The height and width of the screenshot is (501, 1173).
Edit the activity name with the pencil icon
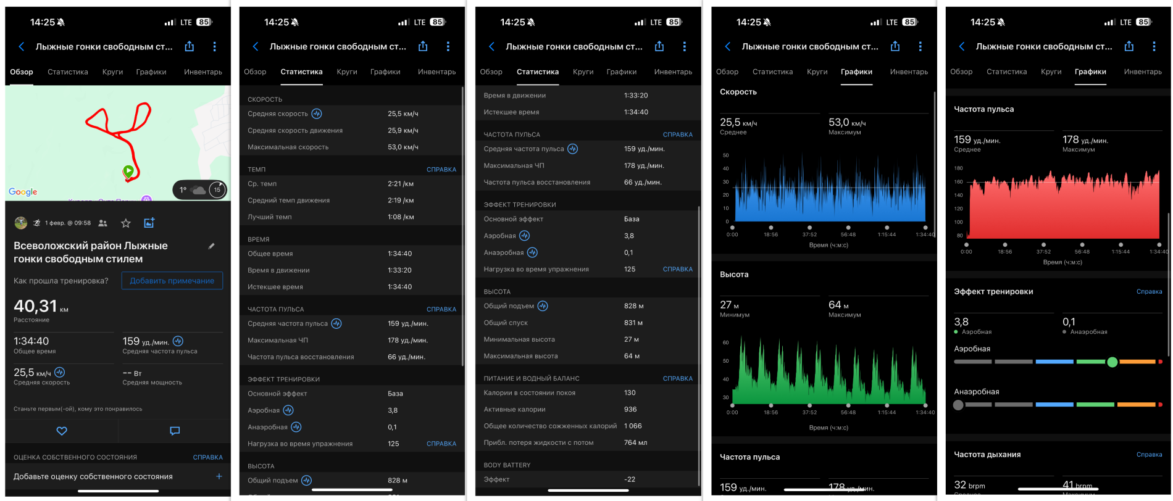pyautogui.click(x=212, y=246)
